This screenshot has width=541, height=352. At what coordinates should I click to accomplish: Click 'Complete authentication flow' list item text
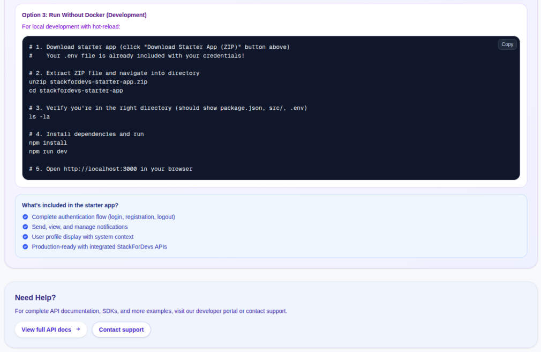103,217
